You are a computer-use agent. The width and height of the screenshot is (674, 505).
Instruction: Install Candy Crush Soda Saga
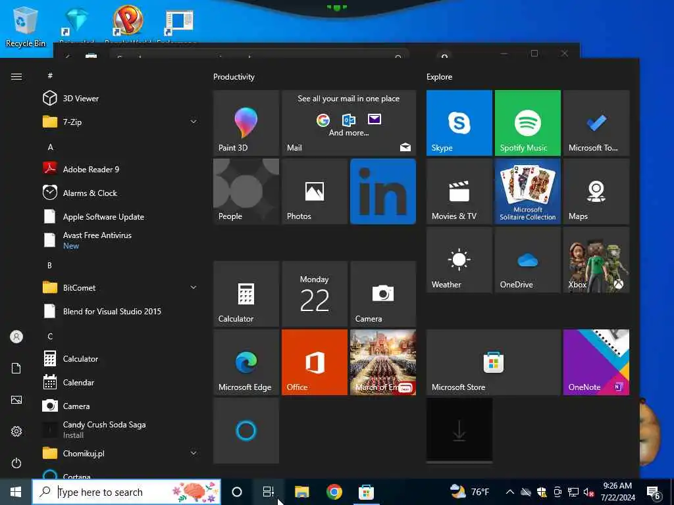click(120, 429)
